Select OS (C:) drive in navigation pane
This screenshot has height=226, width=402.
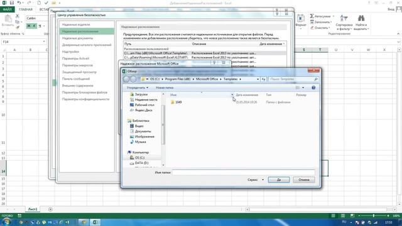click(139, 158)
